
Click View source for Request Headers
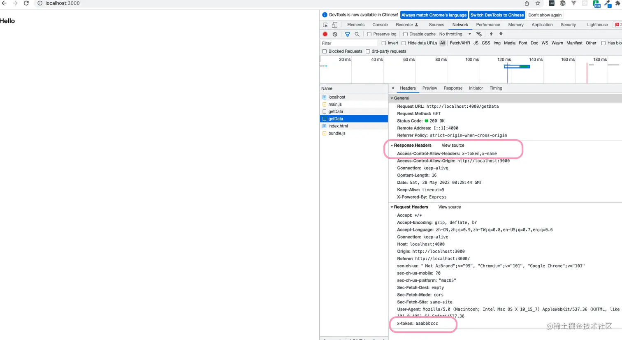click(x=450, y=207)
